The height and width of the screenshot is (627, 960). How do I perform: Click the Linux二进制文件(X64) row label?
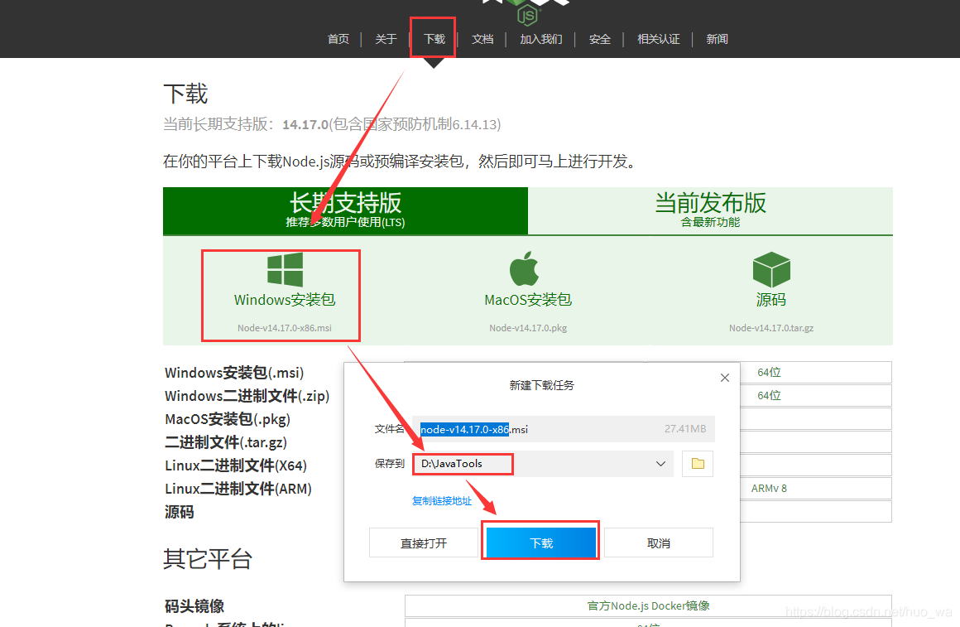(x=236, y=465)
